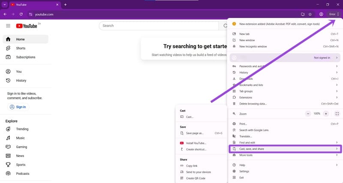Expand Bookmarks and lists submenu
Screen dimensions: 343x183
click(x=285, y=85)
